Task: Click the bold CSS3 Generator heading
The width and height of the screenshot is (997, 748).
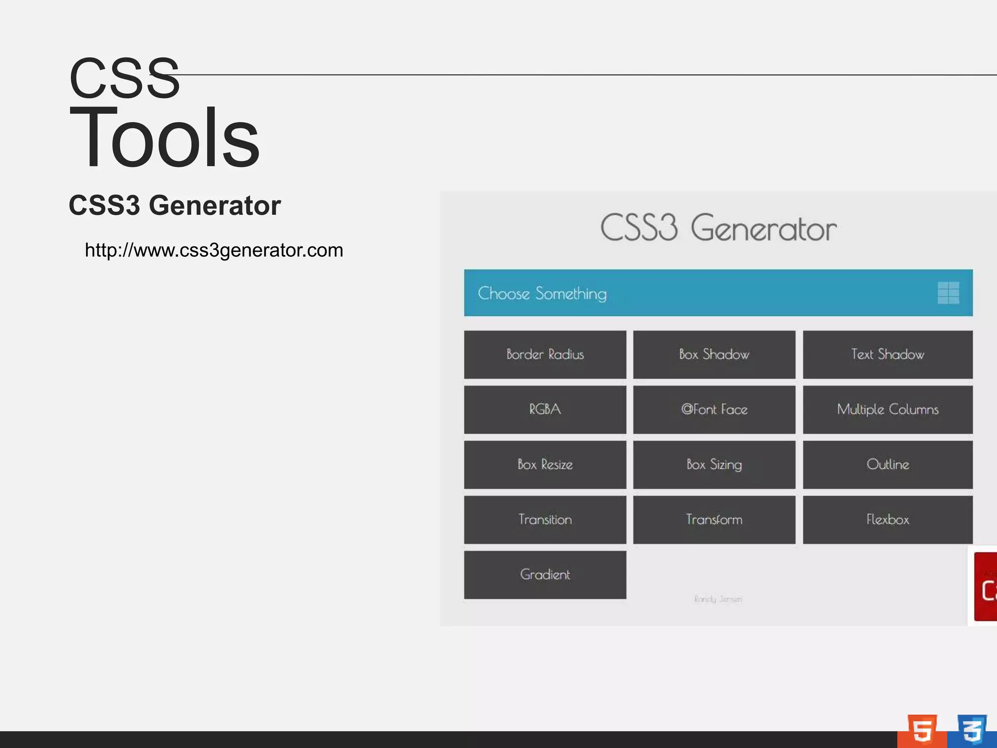Action: coord(175,205)
